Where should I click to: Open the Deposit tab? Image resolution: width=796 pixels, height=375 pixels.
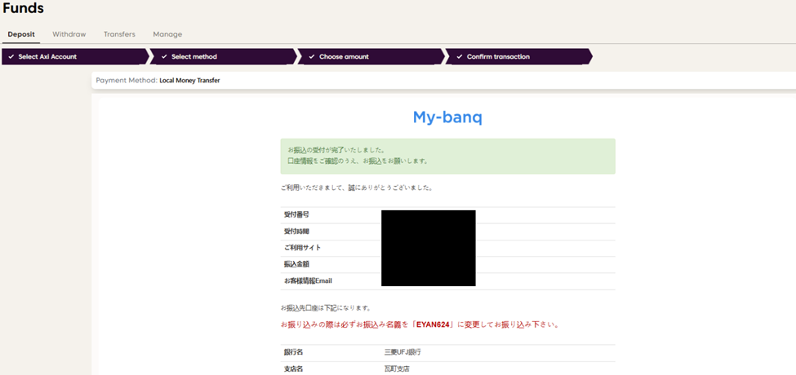[x=21, y=34]
